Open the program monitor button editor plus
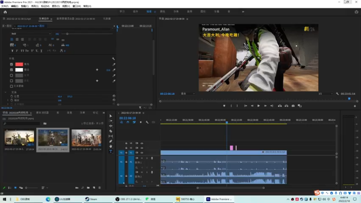361x203 pixels. click(355, 106)
